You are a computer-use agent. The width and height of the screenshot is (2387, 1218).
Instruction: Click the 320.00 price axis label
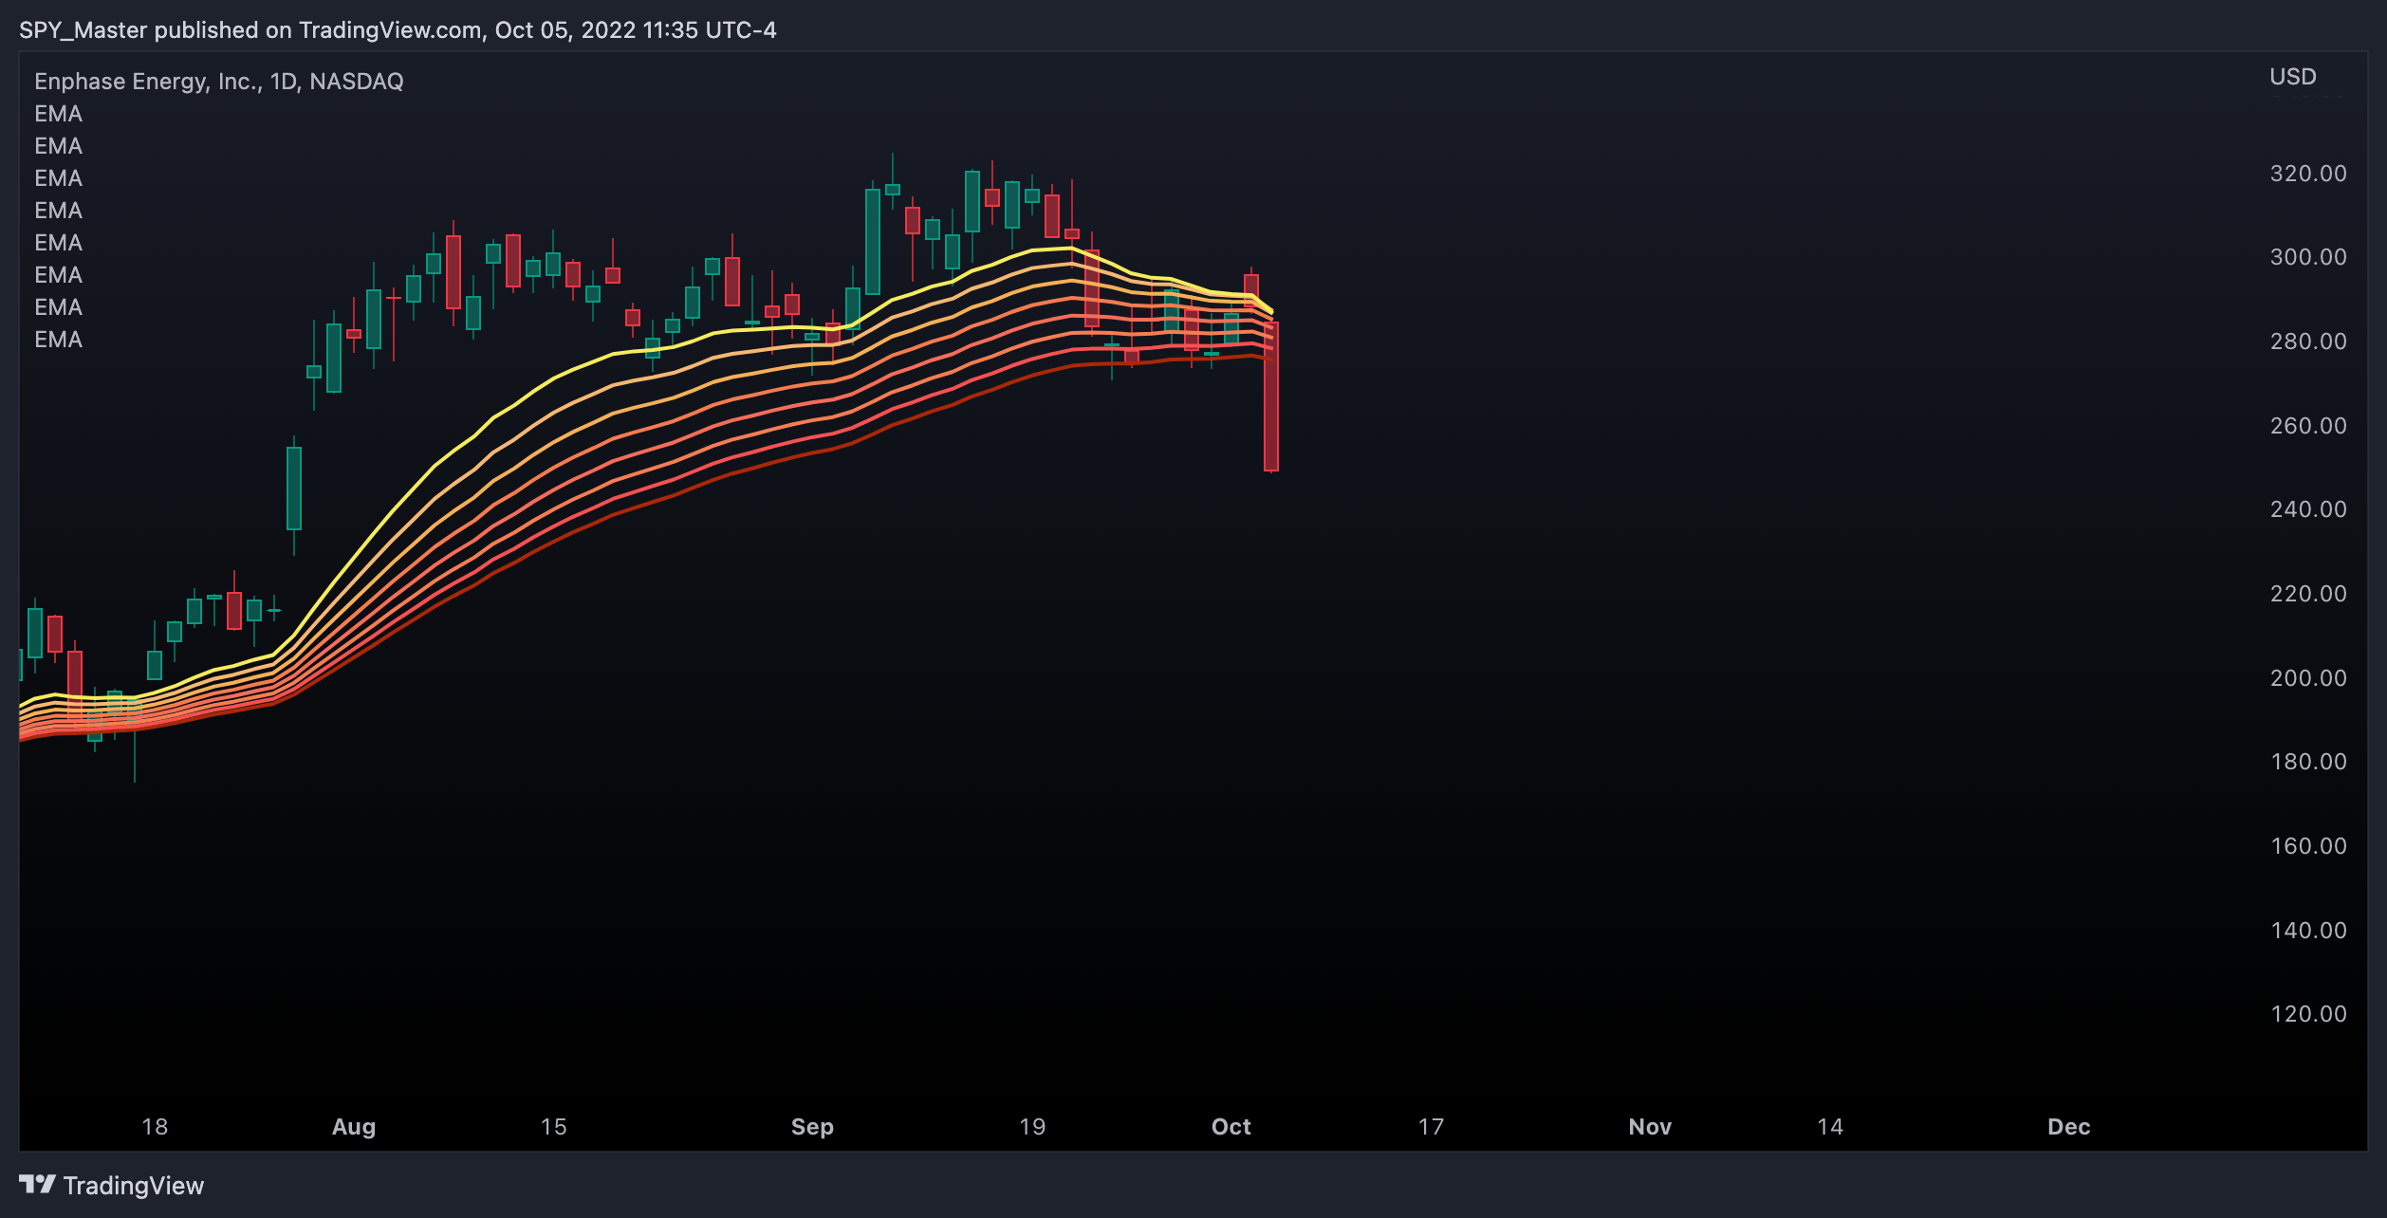pos(2308,174)
